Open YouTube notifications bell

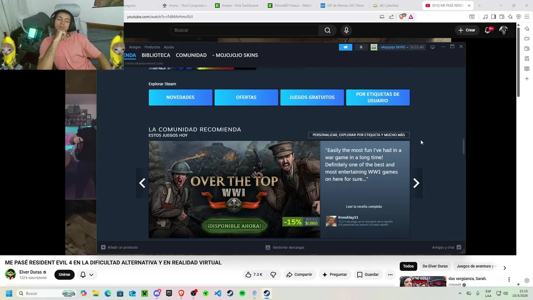click(x=488, y=30)
